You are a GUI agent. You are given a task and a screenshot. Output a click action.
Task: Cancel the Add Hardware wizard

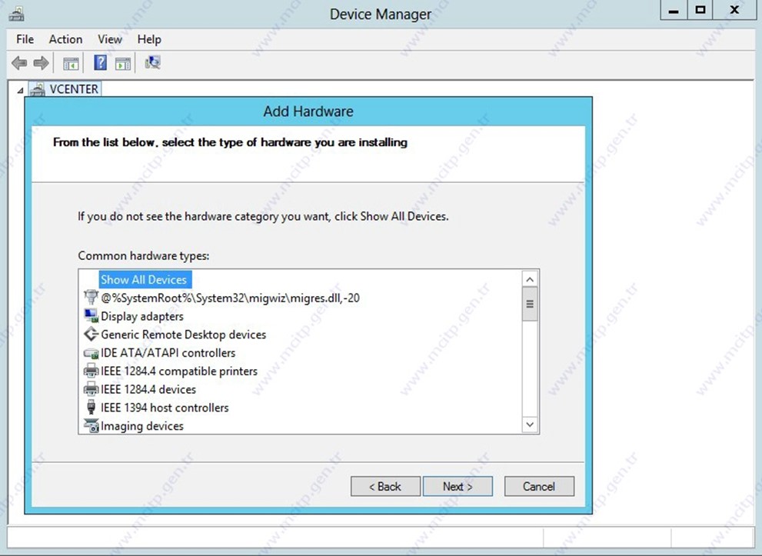(539, 487)
